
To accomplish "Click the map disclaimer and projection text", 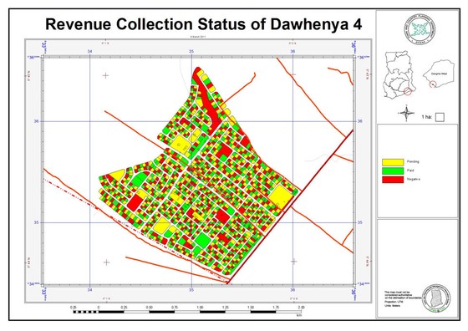I will coord(402,298).
